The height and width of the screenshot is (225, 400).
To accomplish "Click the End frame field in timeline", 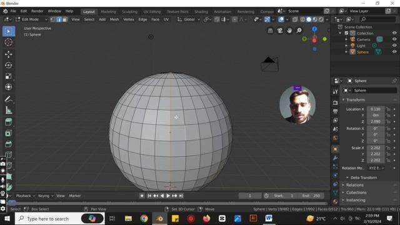I will pyautogui.click(x=311, y=196).
